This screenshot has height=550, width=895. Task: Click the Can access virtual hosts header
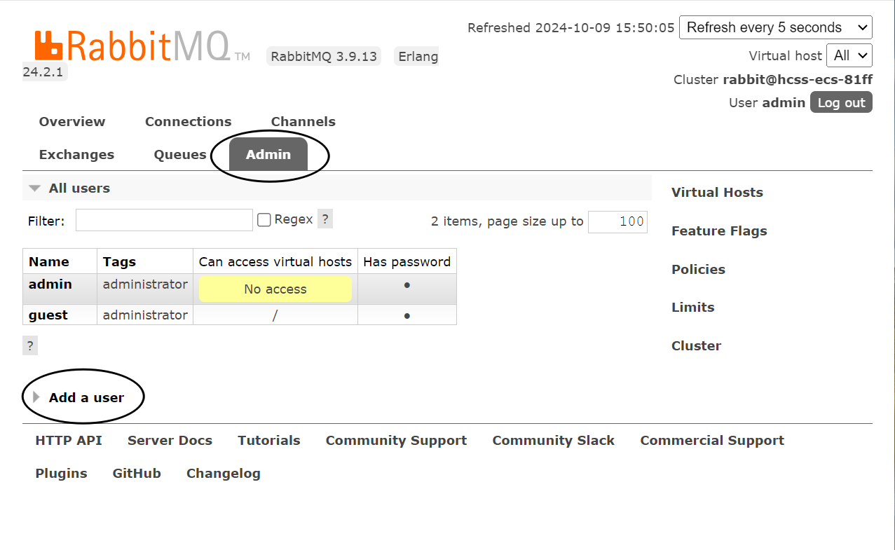tap(275, 261)
